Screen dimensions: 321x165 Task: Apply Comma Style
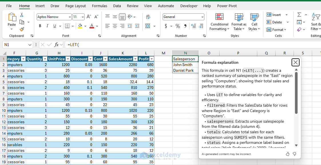(185, 26)
